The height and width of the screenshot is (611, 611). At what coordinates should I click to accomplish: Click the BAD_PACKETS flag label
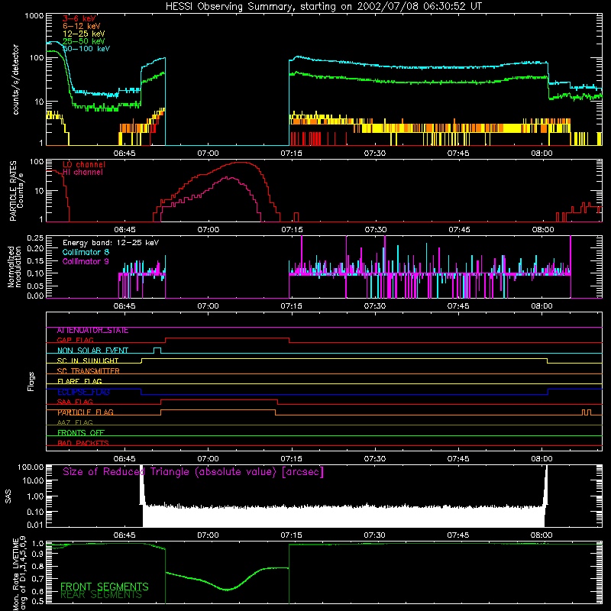[83, 443]
